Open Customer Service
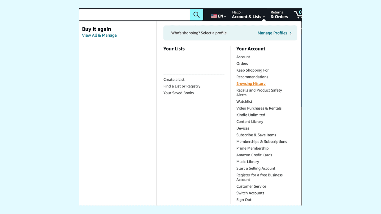Viewport: 381px width, 214px height. click(251, 186)
